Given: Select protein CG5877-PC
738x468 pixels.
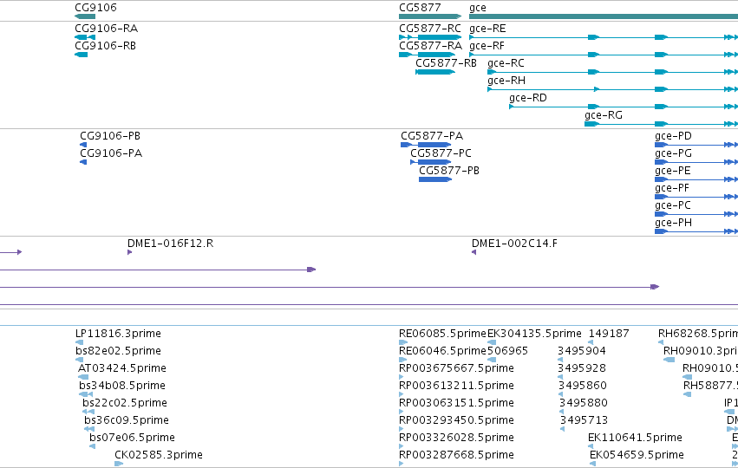Looking at the screenshot, I should click(441, 153).
